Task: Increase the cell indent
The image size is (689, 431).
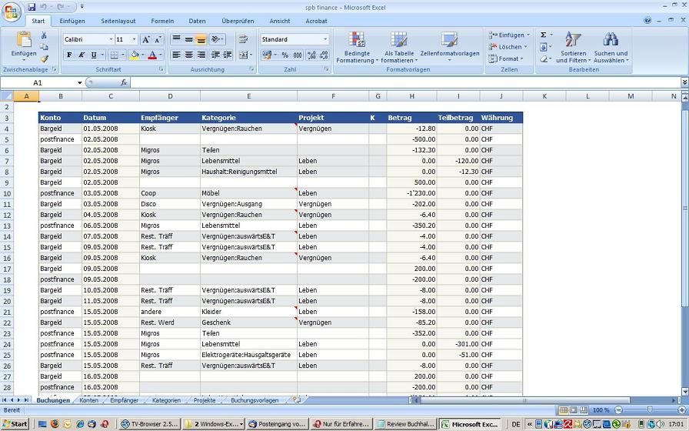Action: [x=228, y=55]
